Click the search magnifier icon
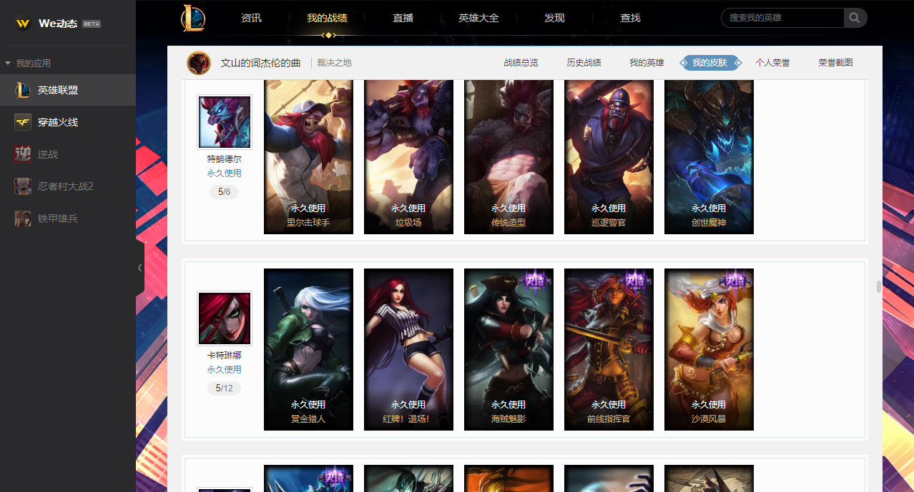 pos(855,18)
